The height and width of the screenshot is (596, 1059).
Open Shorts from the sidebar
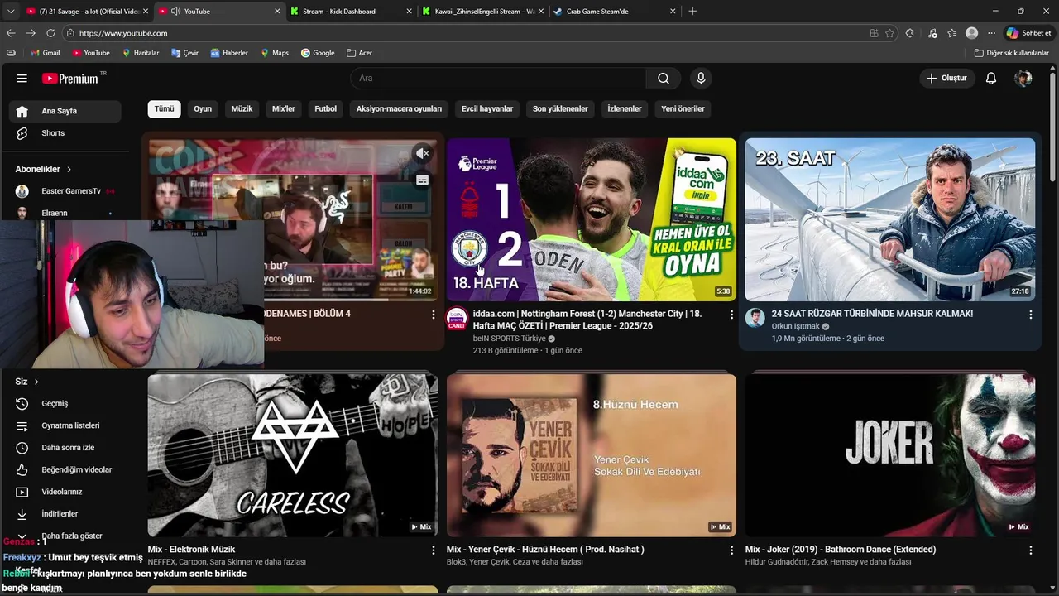click(x=65, y=133)
